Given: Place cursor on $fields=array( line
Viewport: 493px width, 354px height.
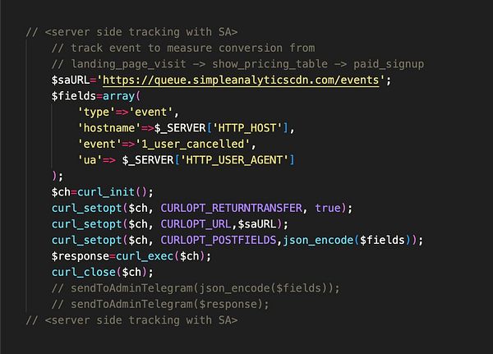Looking at the screenshot, I should pyautogui.click(x=96, y=96).
